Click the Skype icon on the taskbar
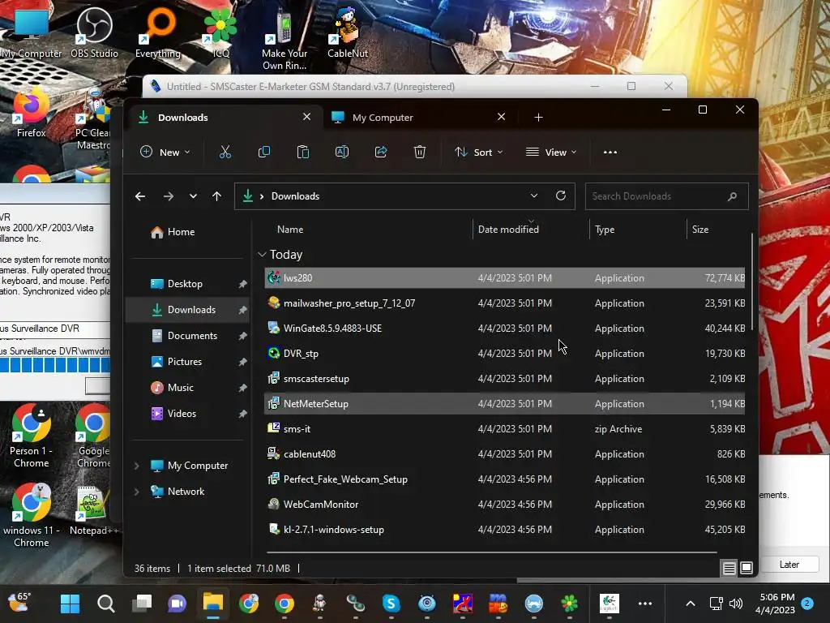The width and height of the screenshot is (830, 623). click(391, 604)
